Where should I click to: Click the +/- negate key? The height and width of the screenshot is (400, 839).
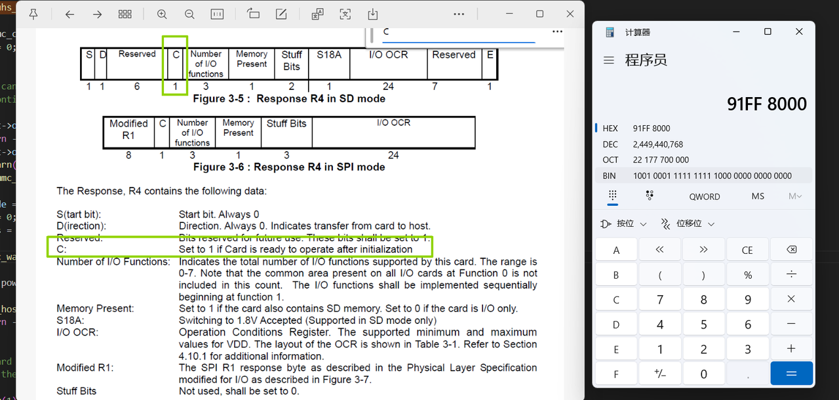click(x=660, y=374)
